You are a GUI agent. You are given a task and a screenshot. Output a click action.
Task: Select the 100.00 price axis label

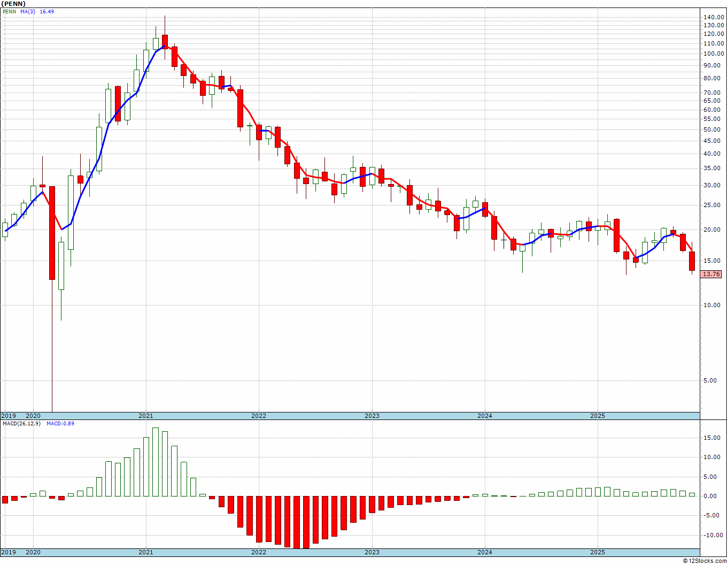(714, 54)
